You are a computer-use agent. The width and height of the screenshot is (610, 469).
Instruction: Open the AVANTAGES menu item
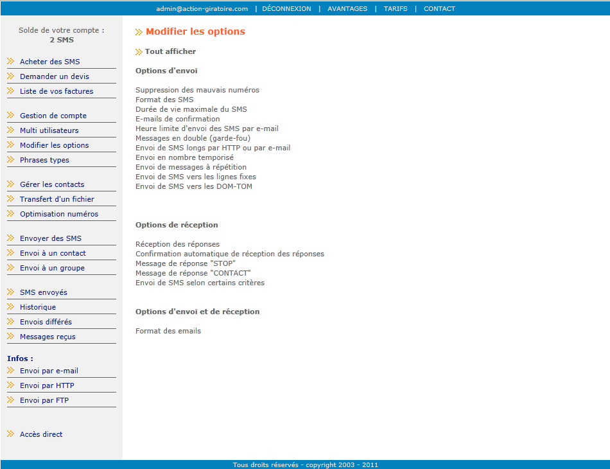click(x=347, y=8)
